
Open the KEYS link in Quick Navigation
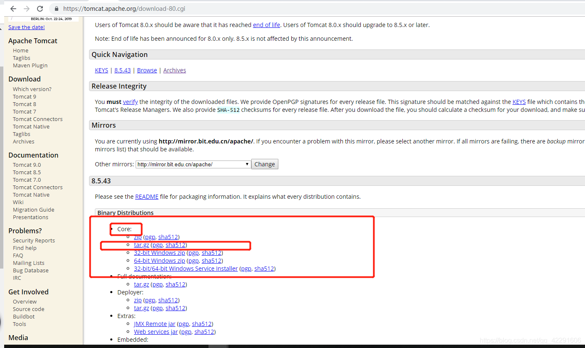[102, 70]
